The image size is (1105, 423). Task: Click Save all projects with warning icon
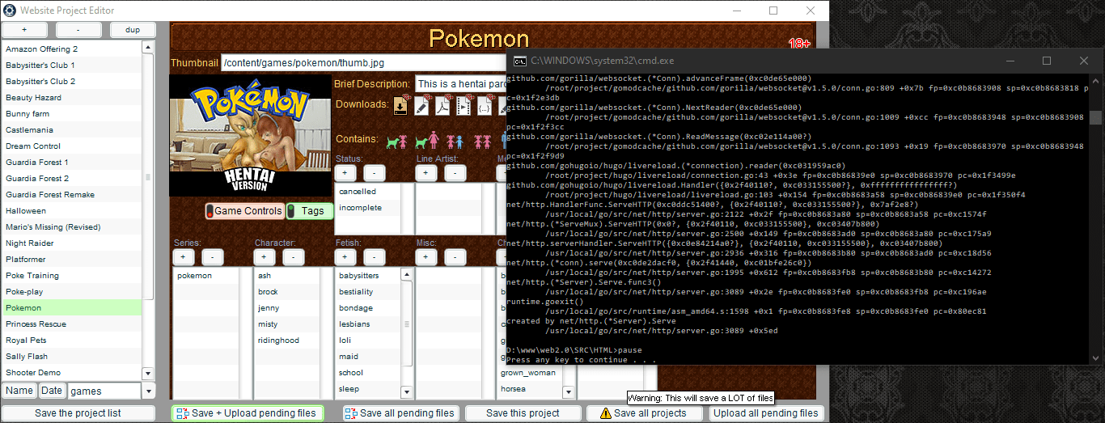(643, 413)
